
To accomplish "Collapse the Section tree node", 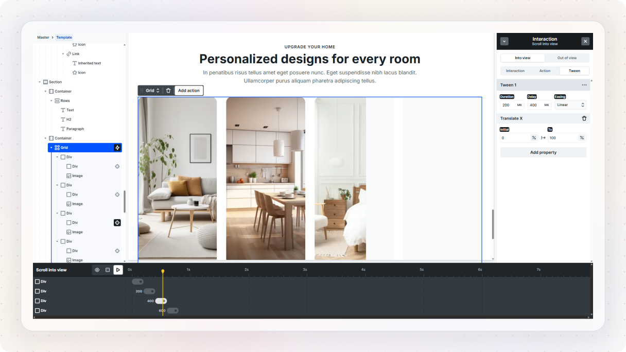I will (x=40, y=82).
